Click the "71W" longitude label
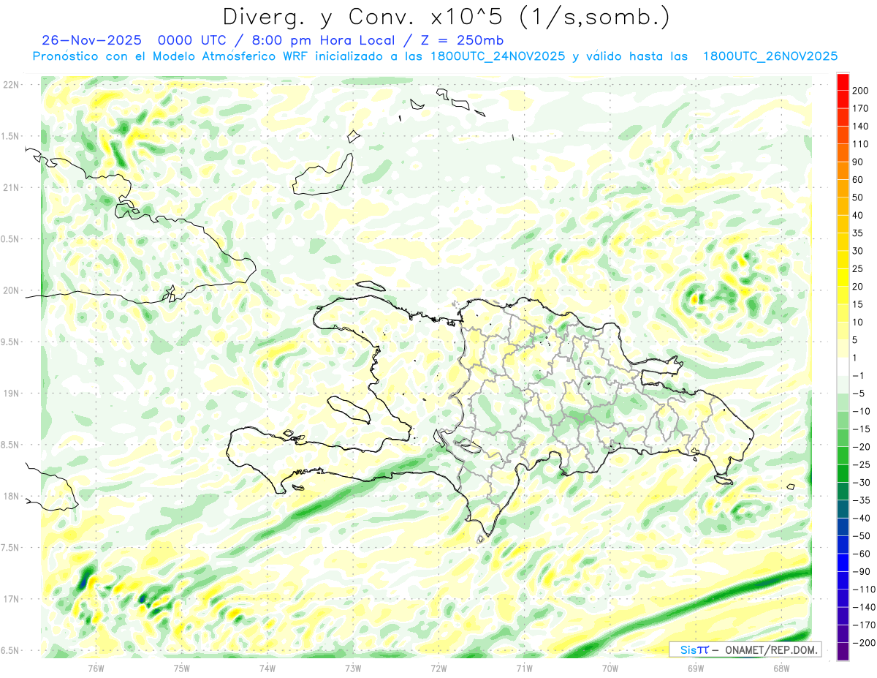The height and width of the screenshot is (678, 877). (524, 668)
